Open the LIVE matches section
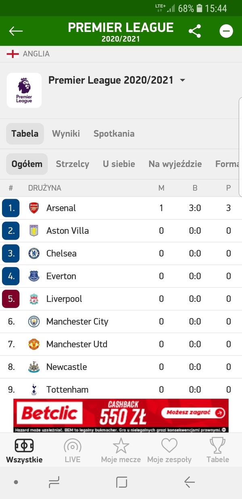This screenshot has height=499, width=242. [x=73, y=450]
